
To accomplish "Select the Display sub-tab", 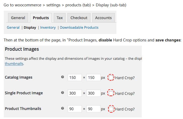I will click(x=30, y=27).
